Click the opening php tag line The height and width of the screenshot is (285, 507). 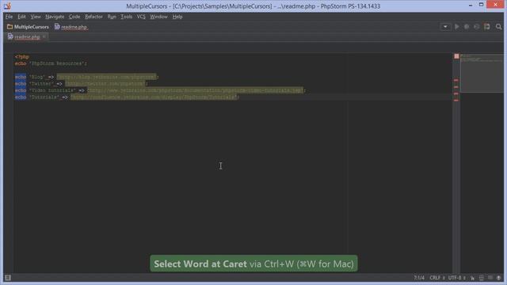[x=21, y=56]
